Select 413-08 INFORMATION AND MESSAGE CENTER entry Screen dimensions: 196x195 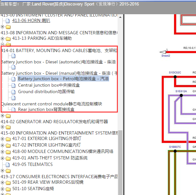click(x=59, y=33)
